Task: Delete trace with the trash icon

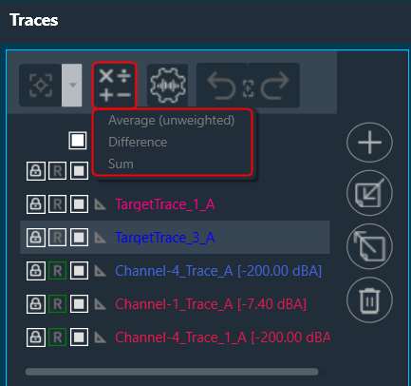Action: (369, 299)
